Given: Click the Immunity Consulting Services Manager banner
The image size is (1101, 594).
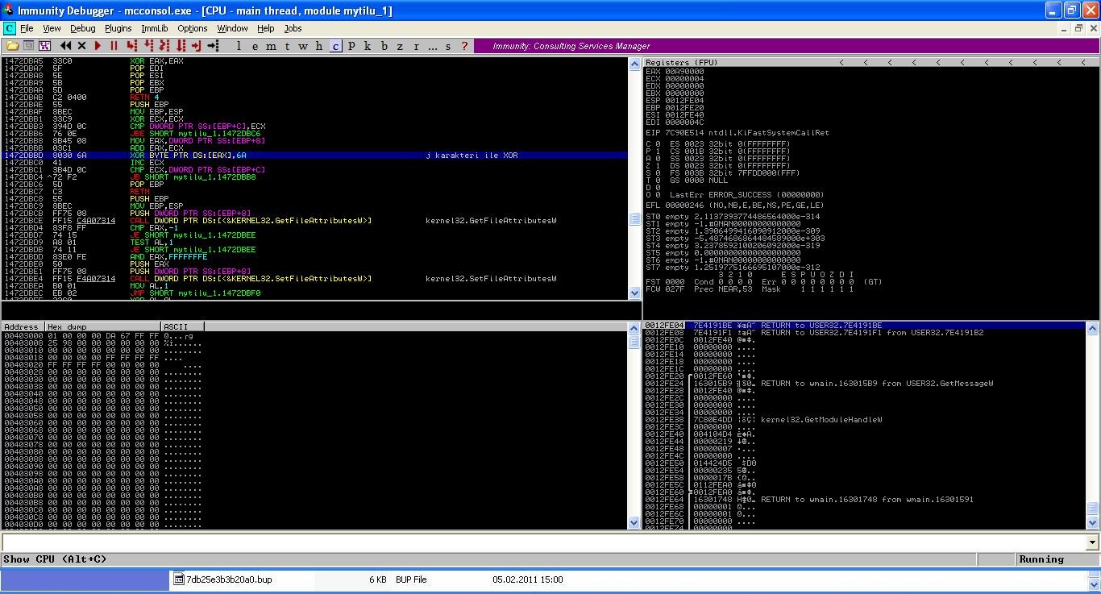Looking at the screenshot, I should [x=786, y=46].
